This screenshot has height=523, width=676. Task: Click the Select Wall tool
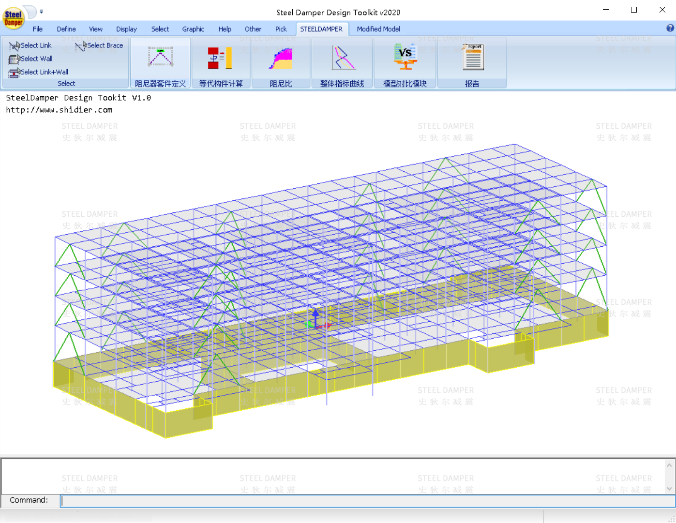pyautogui.click(x=31, y=59)
